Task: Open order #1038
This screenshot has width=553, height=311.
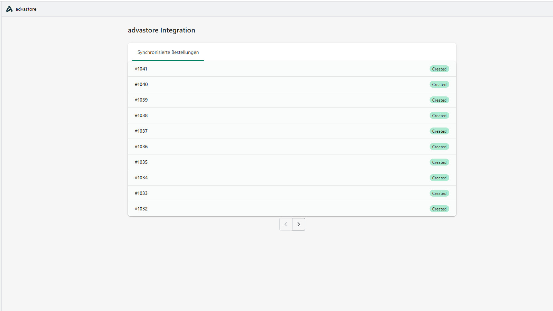Action: [x=292, y=115]
